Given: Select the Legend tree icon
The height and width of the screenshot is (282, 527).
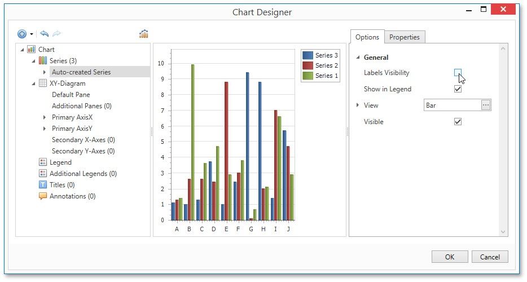Looking at the screenshot, I should point(43,162).
